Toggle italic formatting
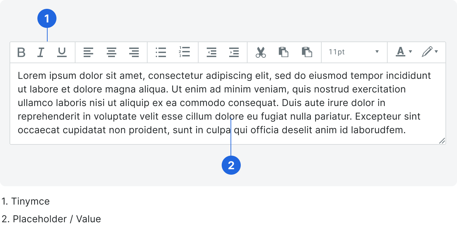The image size is (457, 227). 41,52
